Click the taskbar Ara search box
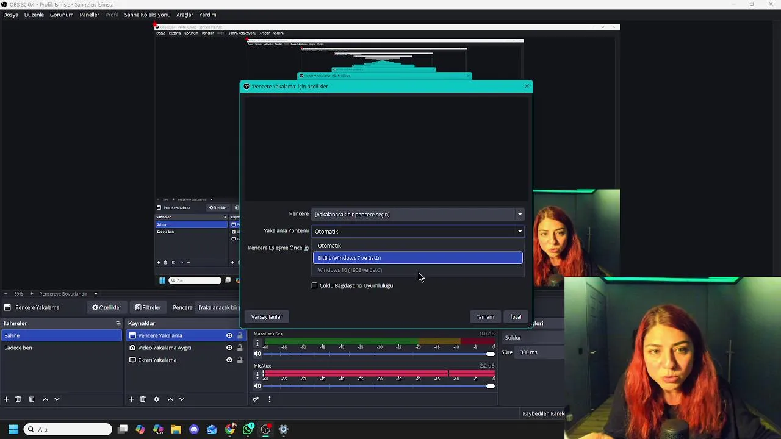The image size is (781, 439). (x=68, y=429)
